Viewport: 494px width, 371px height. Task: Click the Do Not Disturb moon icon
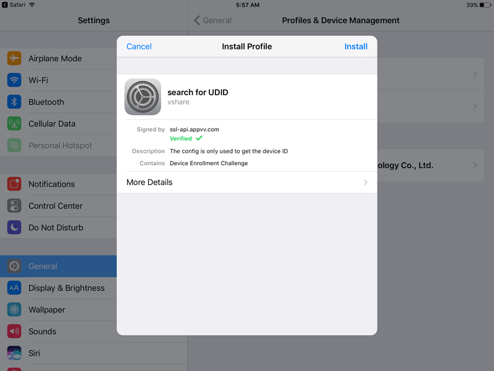14,228
